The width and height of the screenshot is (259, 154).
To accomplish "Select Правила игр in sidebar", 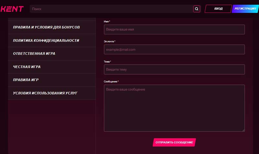I will pyautogui.click(x=26, y=80).
